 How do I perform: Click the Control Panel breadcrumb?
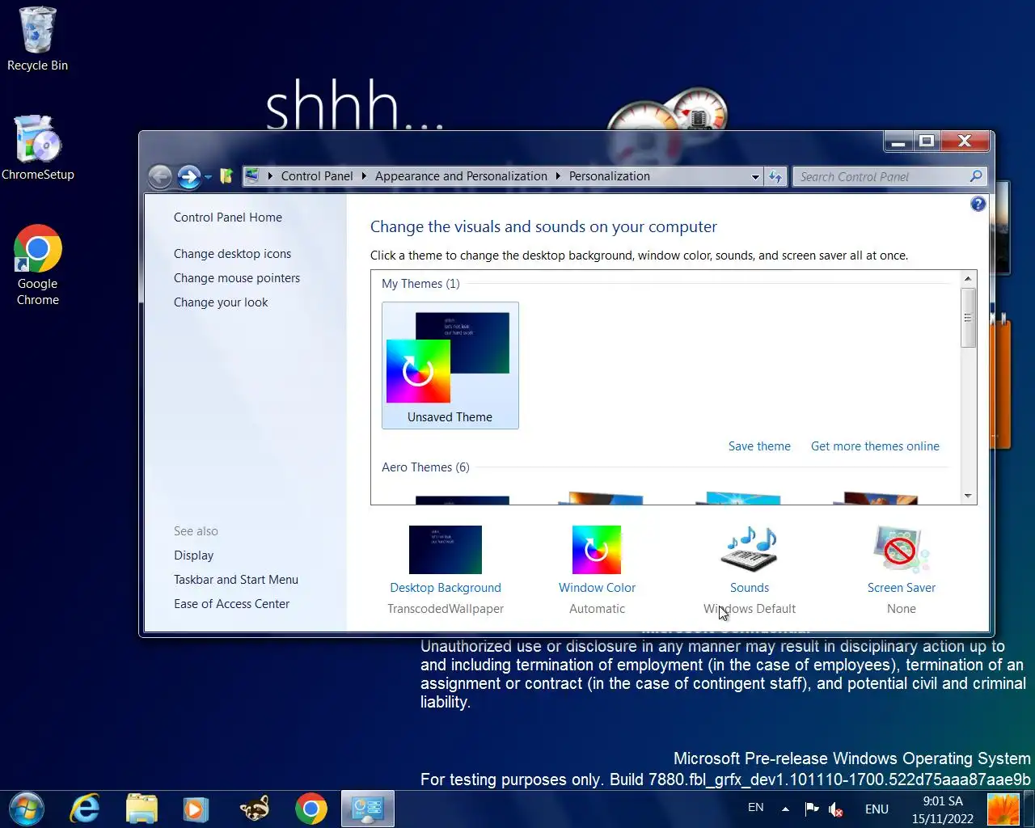click(317, 176)
